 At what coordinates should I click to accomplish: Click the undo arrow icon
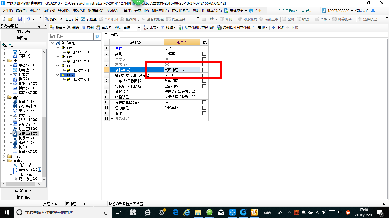tap(28, 19)
